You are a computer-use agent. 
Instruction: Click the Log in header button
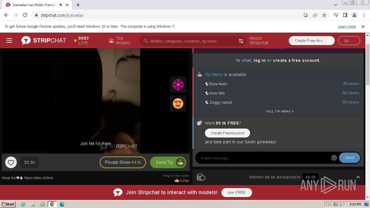pyautogui.click(x=349, y=40)
